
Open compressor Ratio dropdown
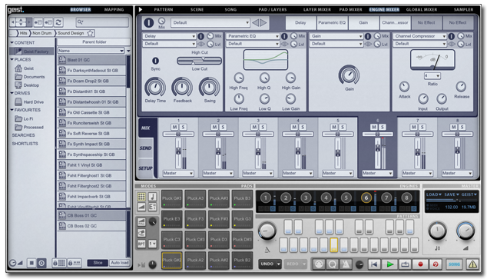(432, 76)
